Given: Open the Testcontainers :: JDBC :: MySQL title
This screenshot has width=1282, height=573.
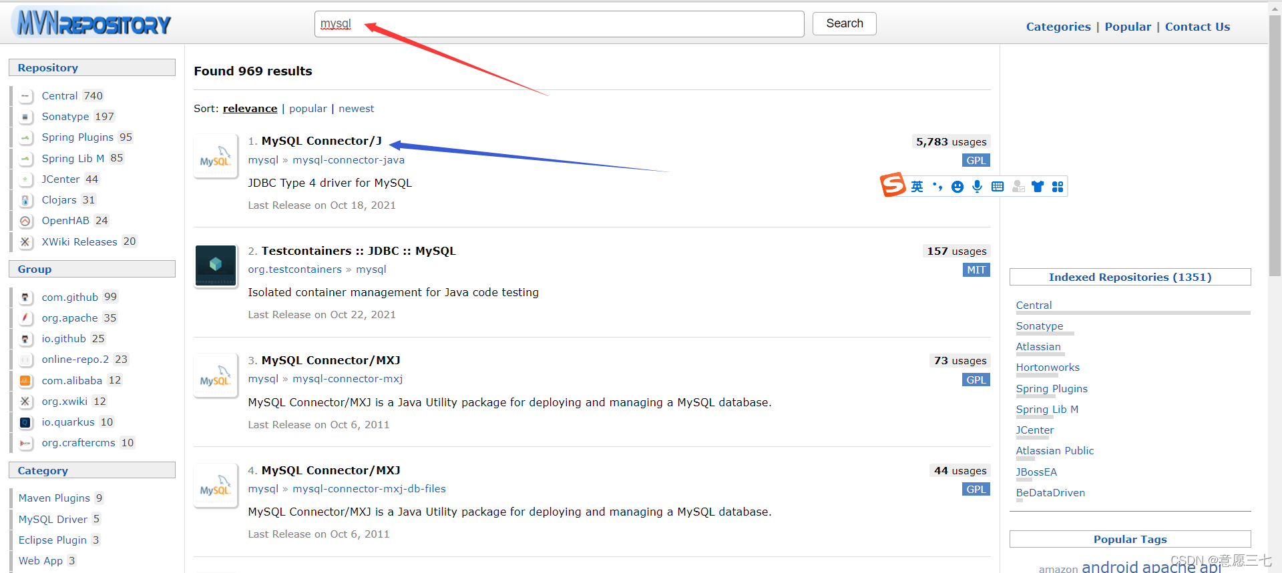Looking at the screenshot, I should click(359, 251).
